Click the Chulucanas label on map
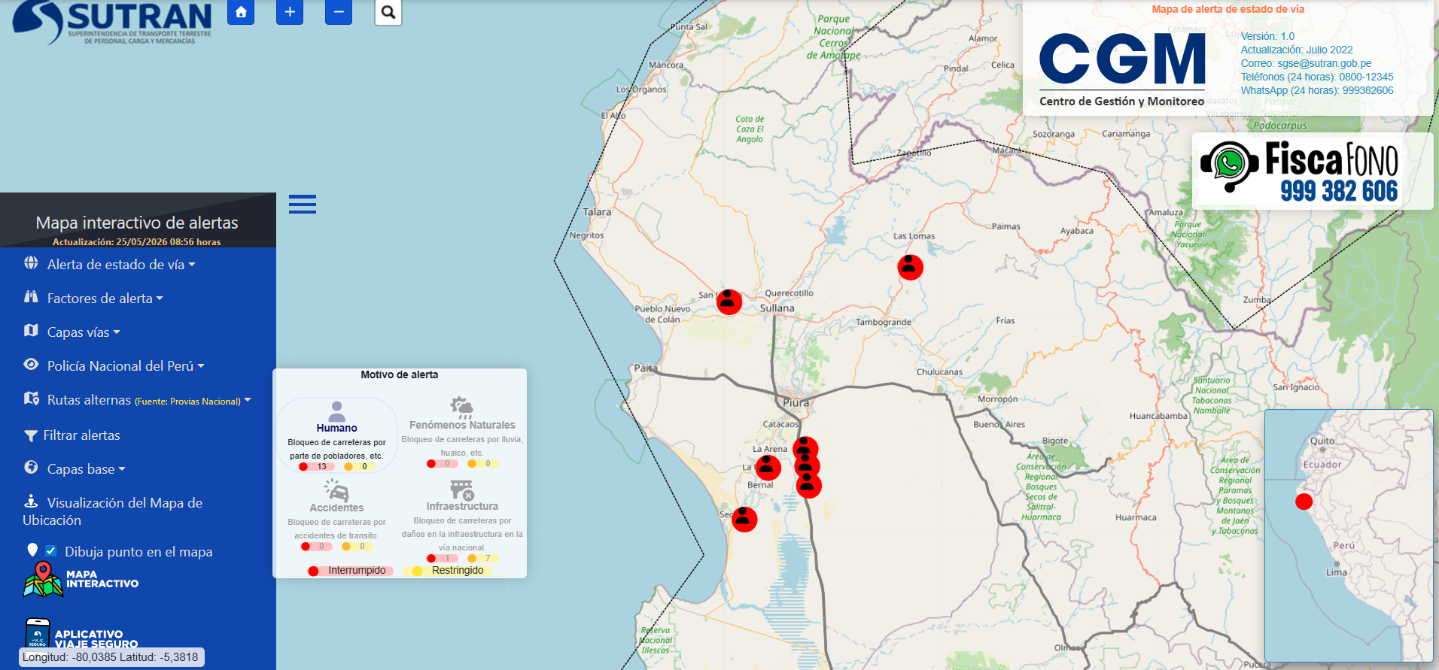Screen dimensions: 1439x670 click(x=939, y=371)
